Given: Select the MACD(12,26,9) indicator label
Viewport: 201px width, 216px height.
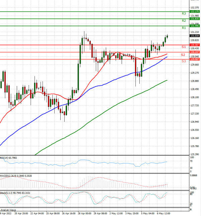Looking at the screenshot, I should [13, 176].
